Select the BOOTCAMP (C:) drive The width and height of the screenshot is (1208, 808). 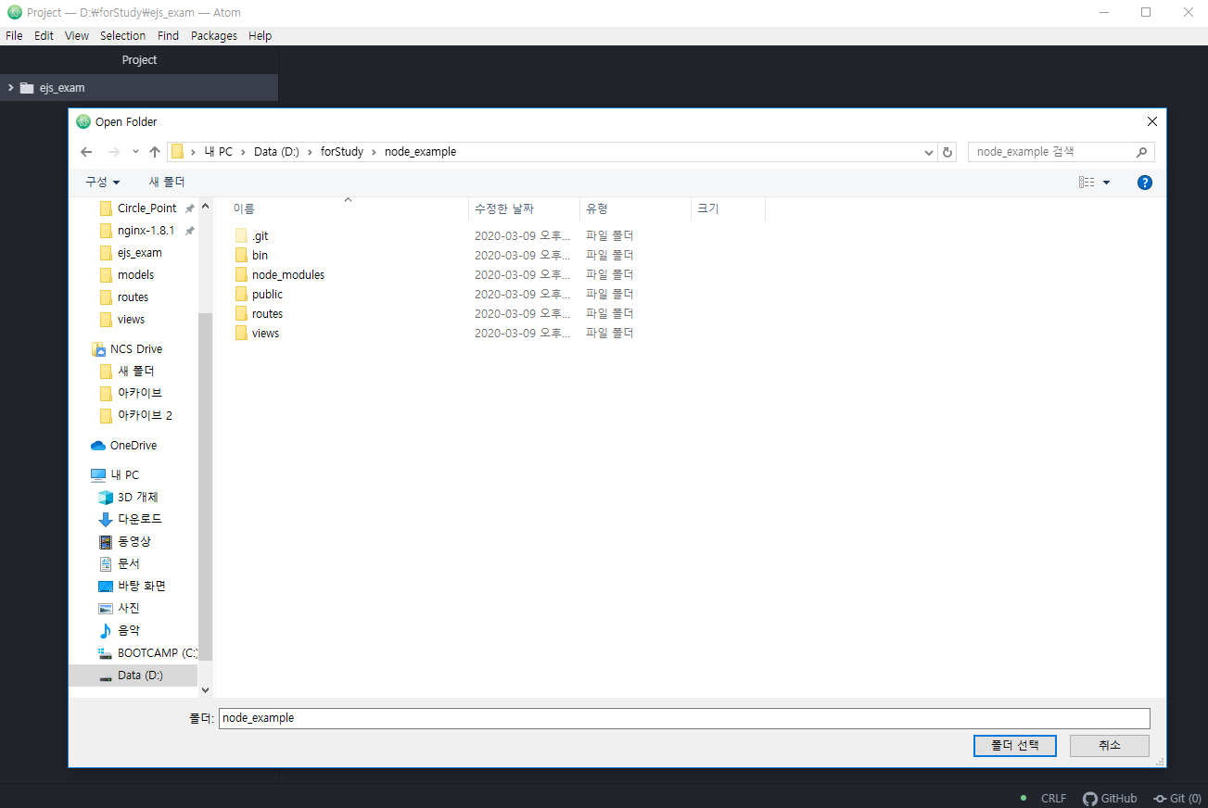[148, 653]
